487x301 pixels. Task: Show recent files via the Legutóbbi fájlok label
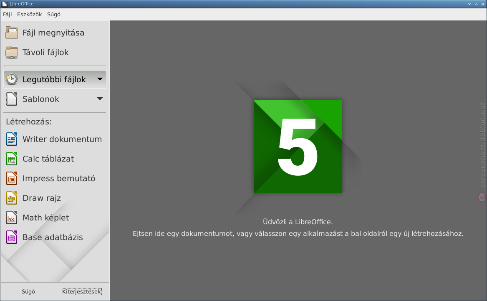(54, 79)
